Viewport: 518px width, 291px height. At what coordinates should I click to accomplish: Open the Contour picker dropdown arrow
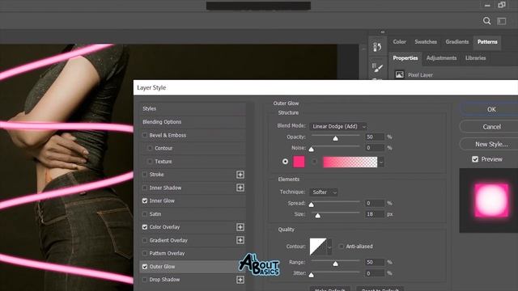click(x=329, y=247)
